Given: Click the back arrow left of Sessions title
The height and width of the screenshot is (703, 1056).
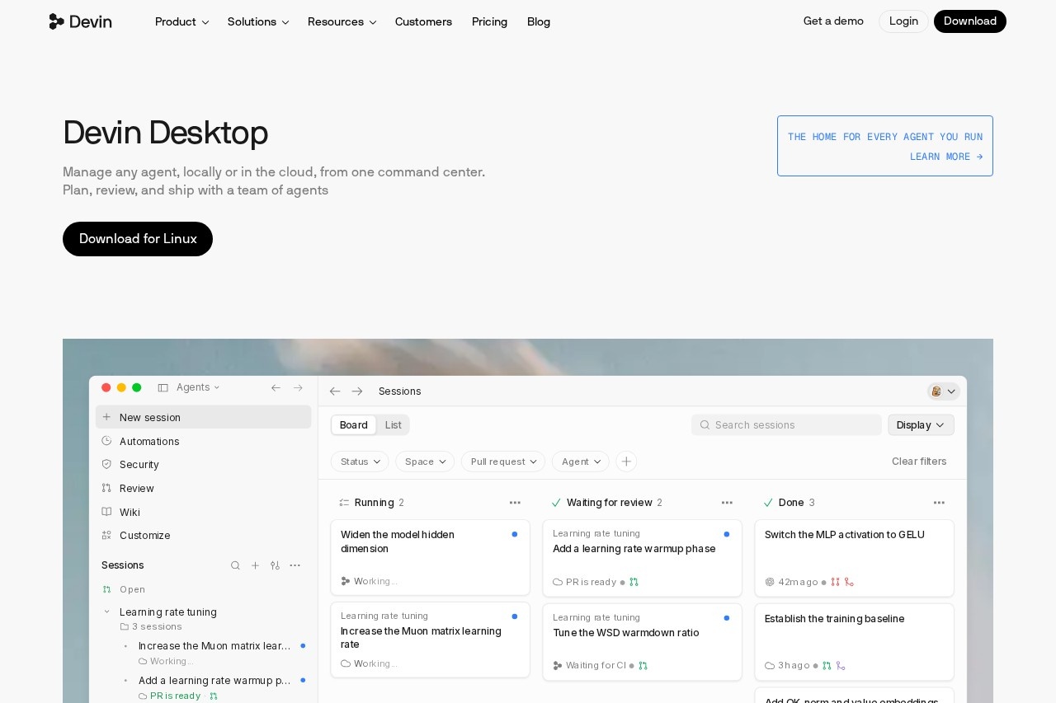Looking at the screenshot, I should [335, 391].
